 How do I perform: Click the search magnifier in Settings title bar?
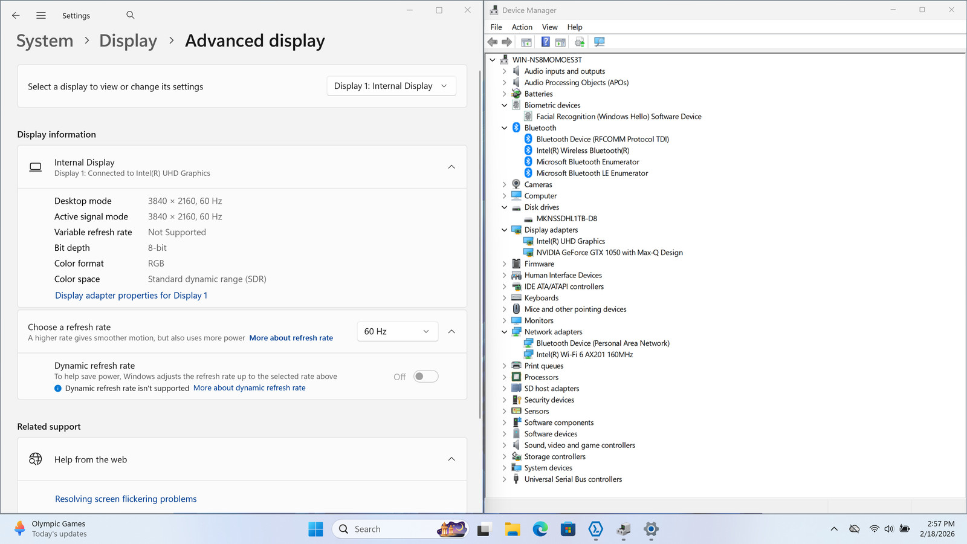point(131,15)
